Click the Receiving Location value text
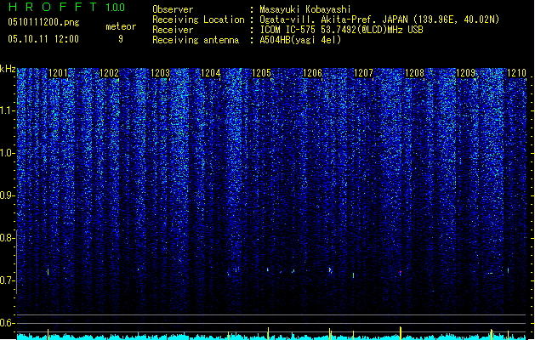Image resolution: width=535 pixels, height=340 pixels. (379, 20)
